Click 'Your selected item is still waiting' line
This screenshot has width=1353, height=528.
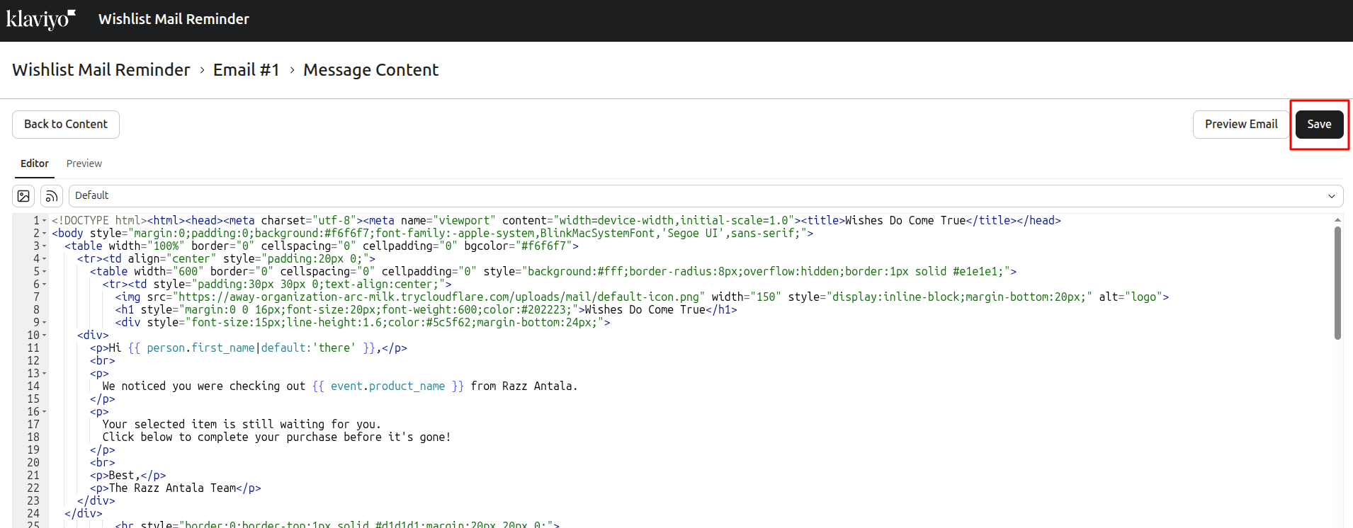tap(242, 425)
